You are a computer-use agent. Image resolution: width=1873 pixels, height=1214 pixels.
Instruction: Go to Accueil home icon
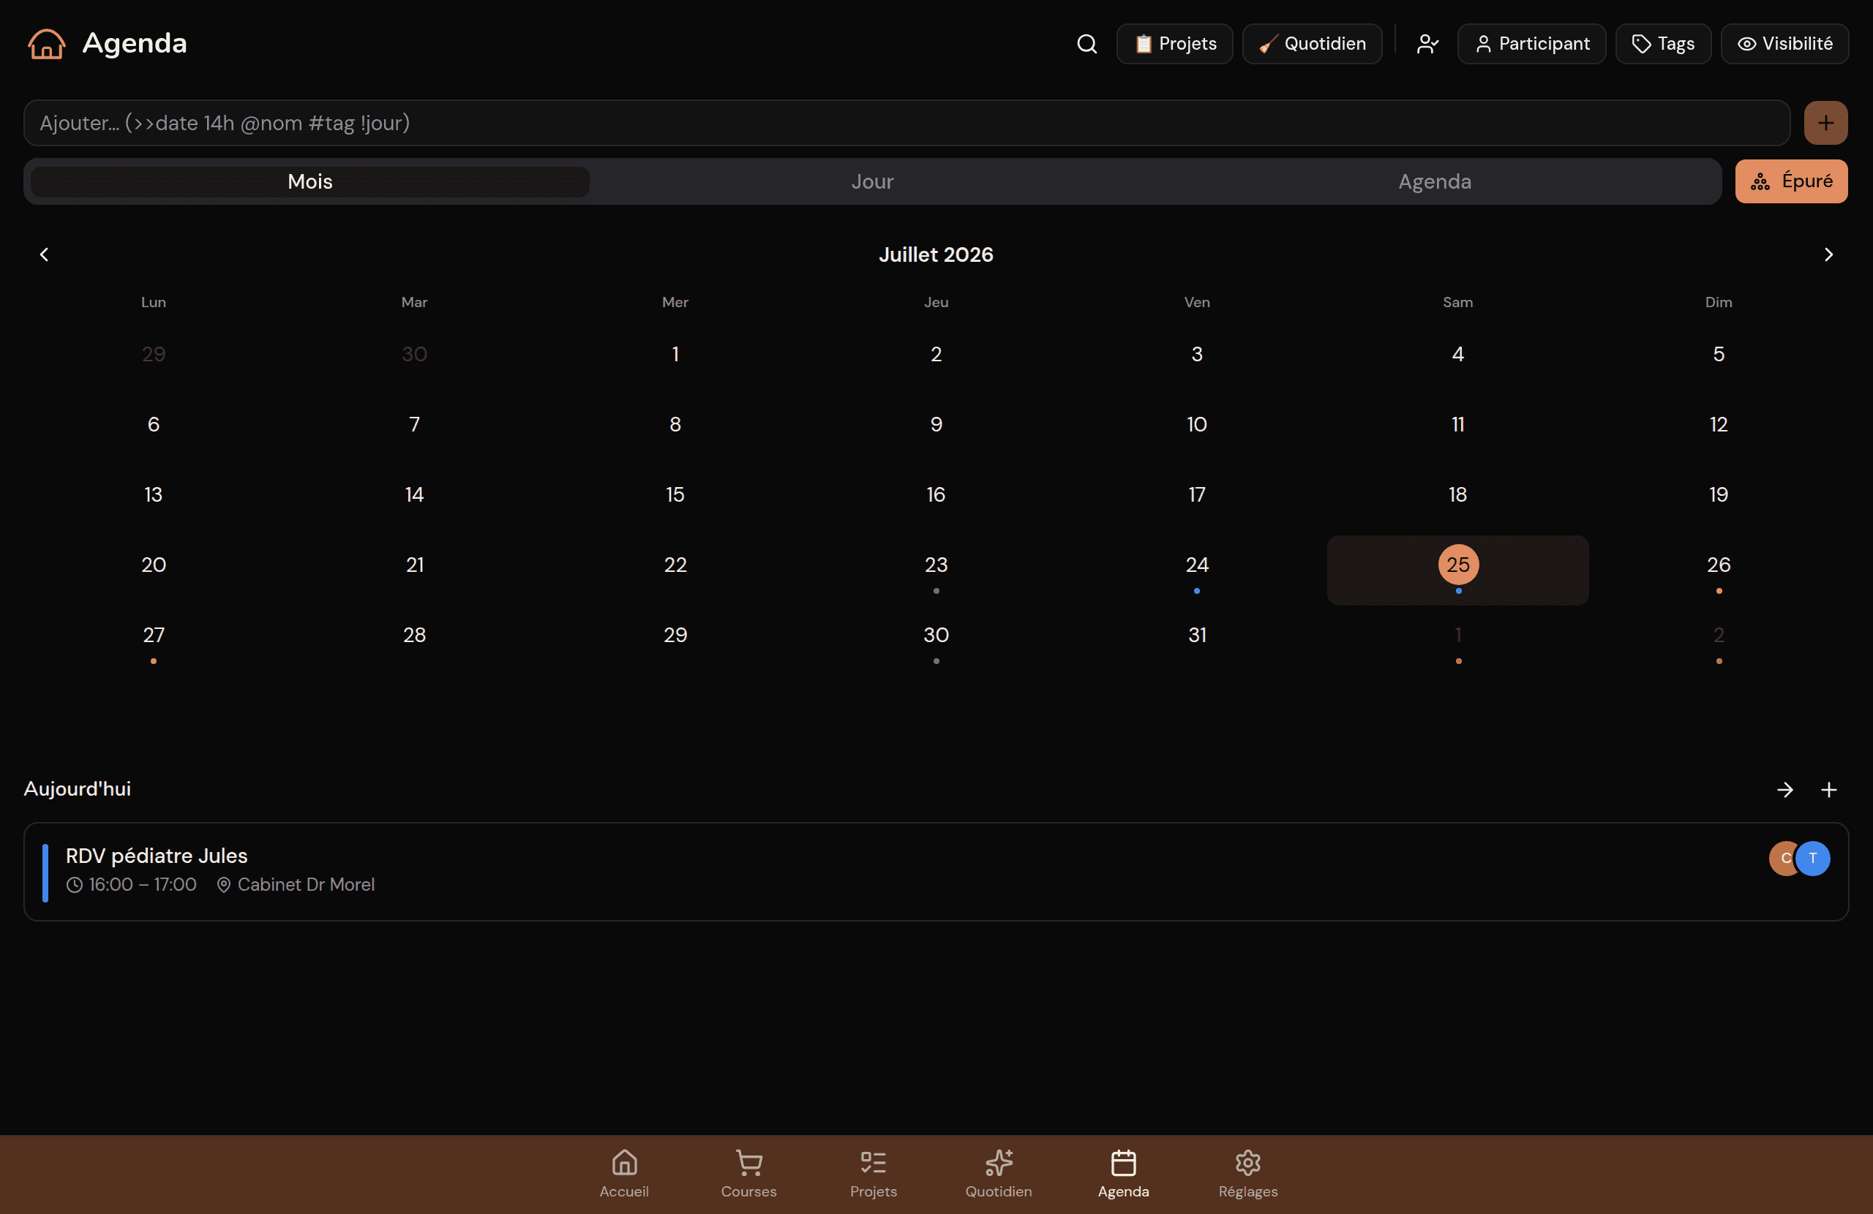[624, 1162]
